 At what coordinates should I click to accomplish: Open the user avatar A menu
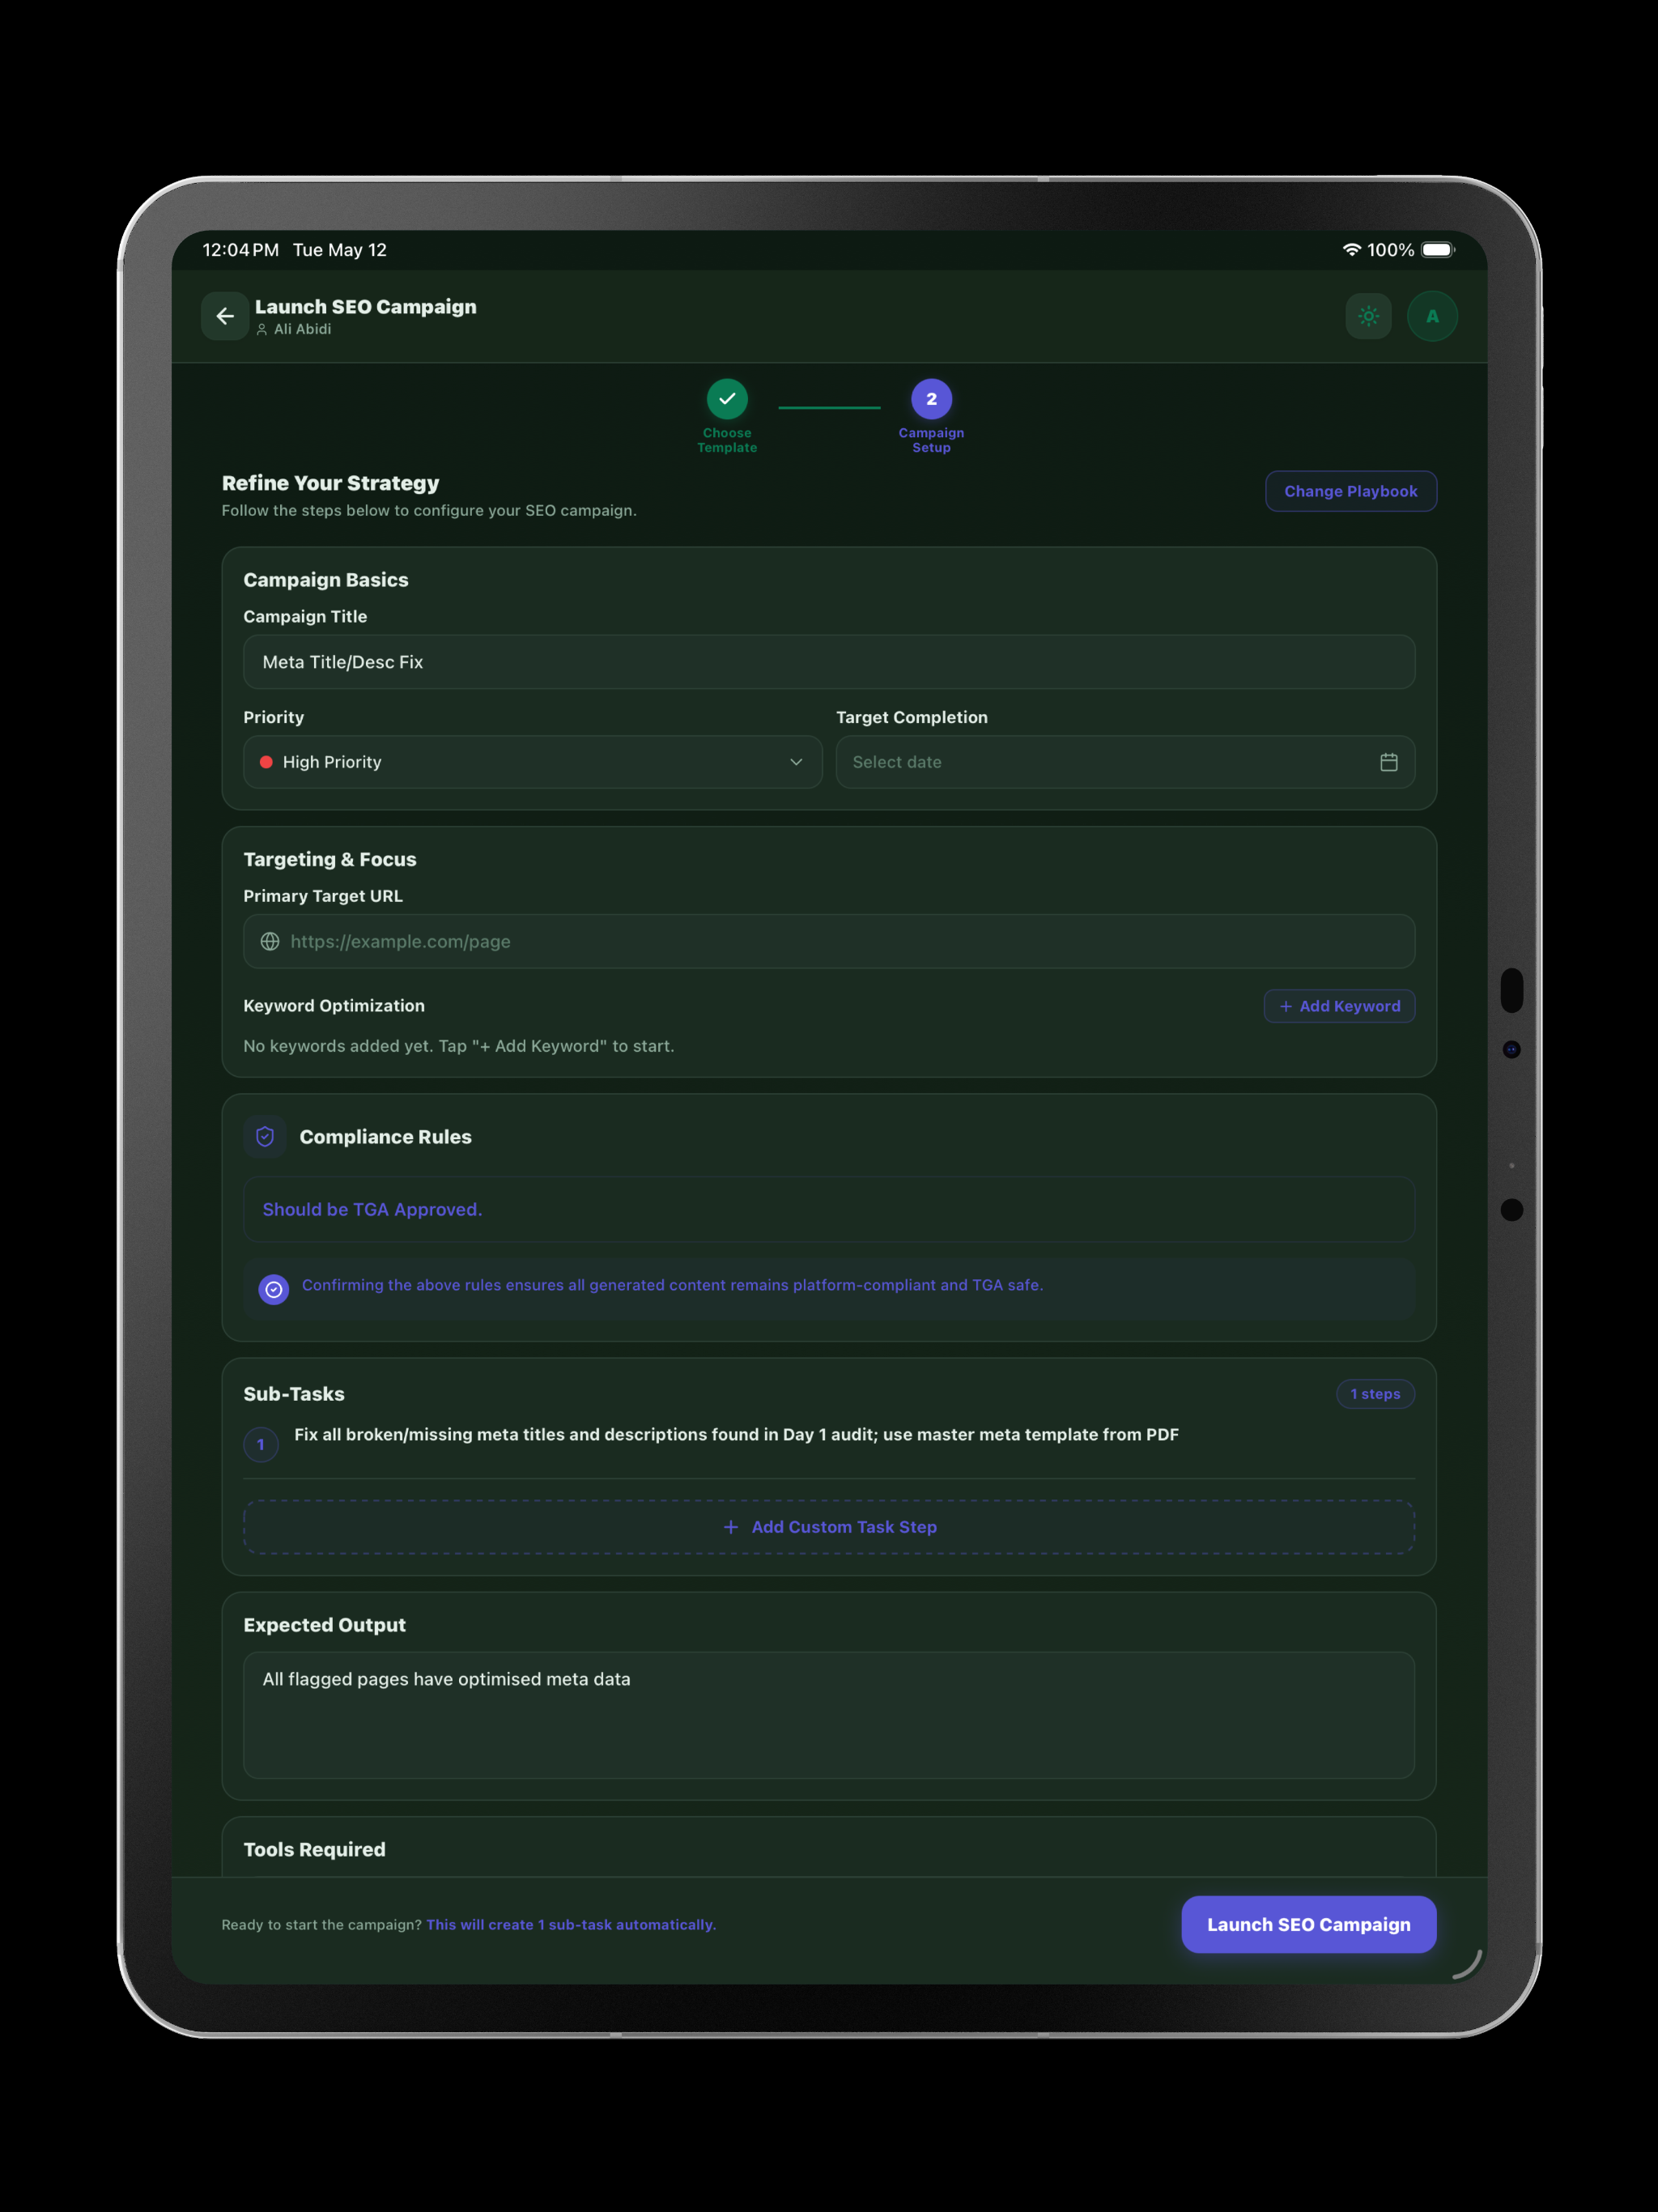pos(1432,316)
